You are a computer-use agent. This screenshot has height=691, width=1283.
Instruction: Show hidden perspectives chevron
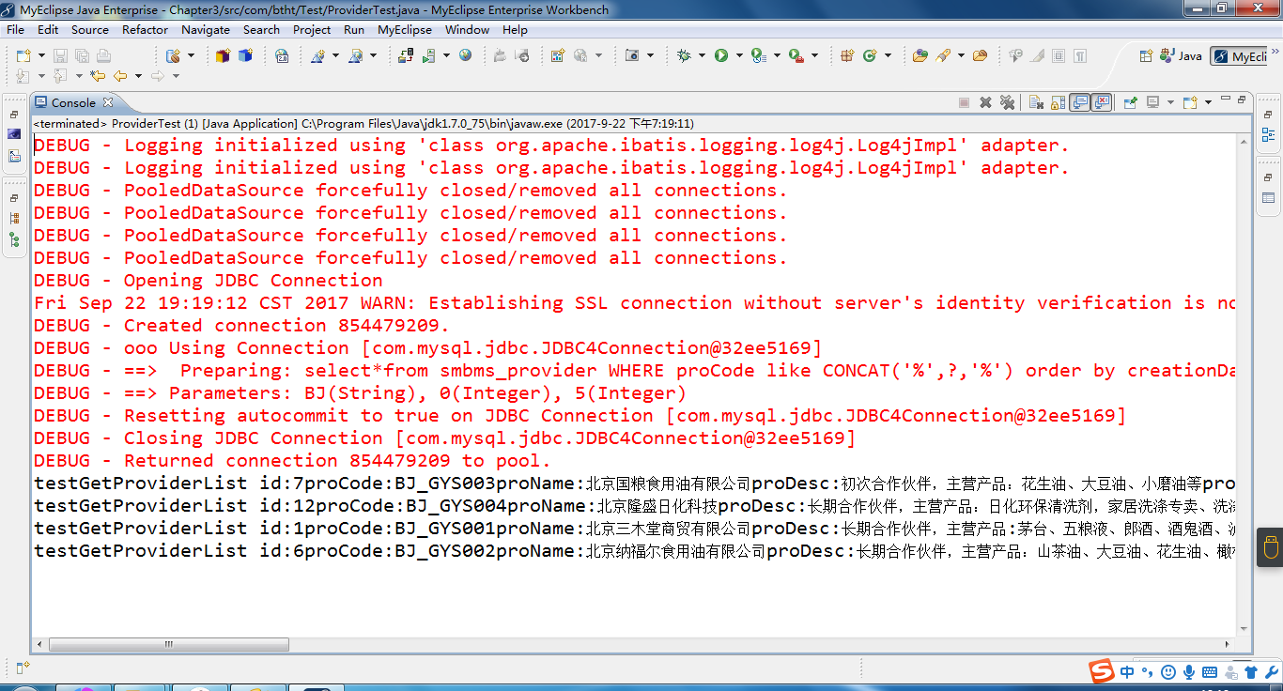[x=1275, y=50]
